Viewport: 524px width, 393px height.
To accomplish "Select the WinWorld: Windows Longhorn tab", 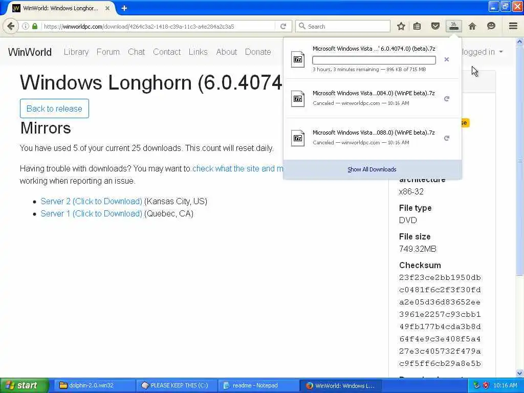I will point(60,8).
